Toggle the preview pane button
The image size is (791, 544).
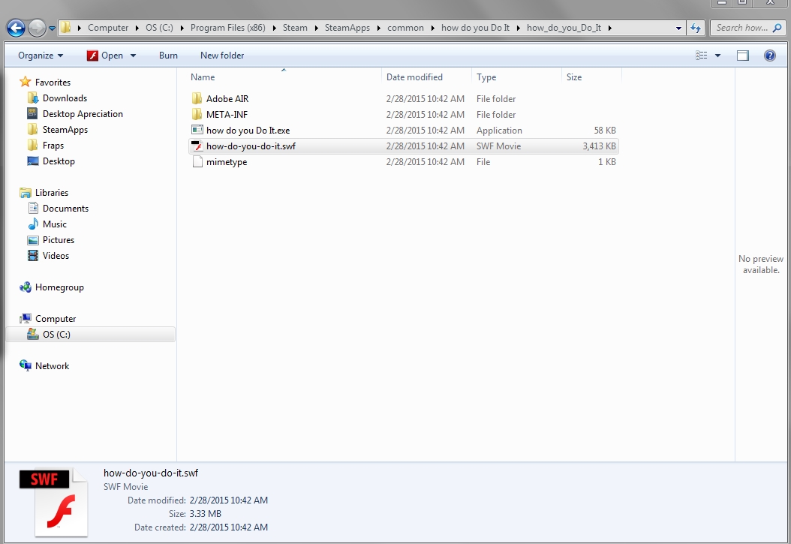pyautogui.click(x=742, y=56)
